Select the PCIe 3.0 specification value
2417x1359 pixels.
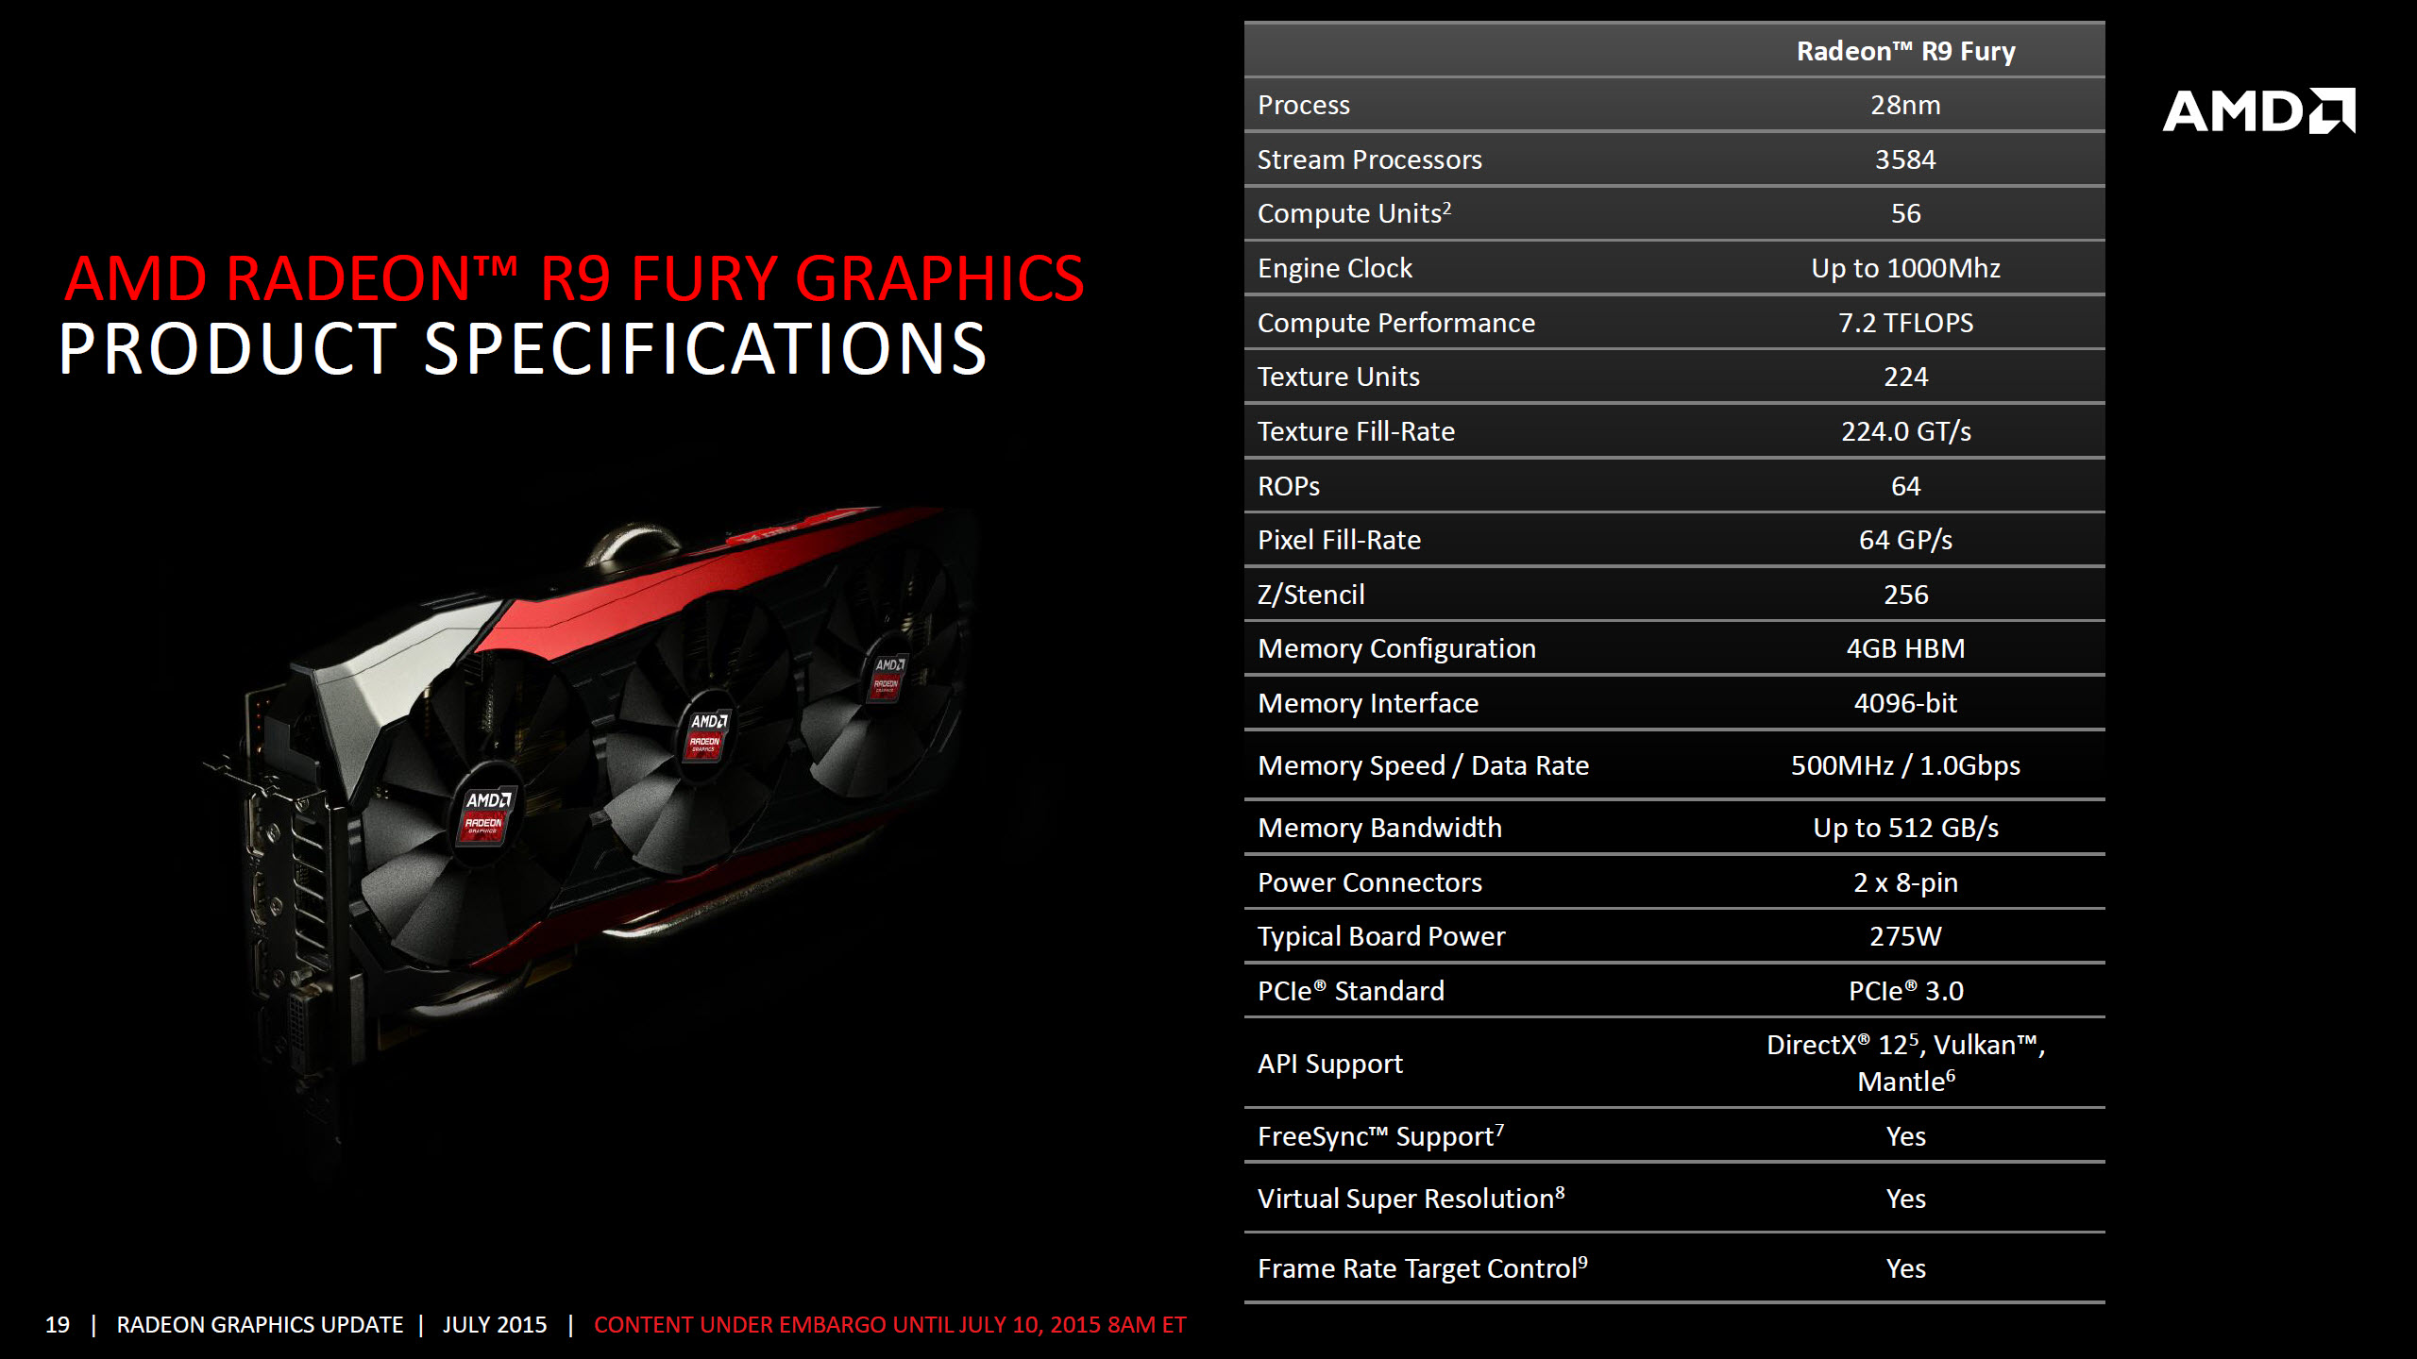[x=1907, y=990]
